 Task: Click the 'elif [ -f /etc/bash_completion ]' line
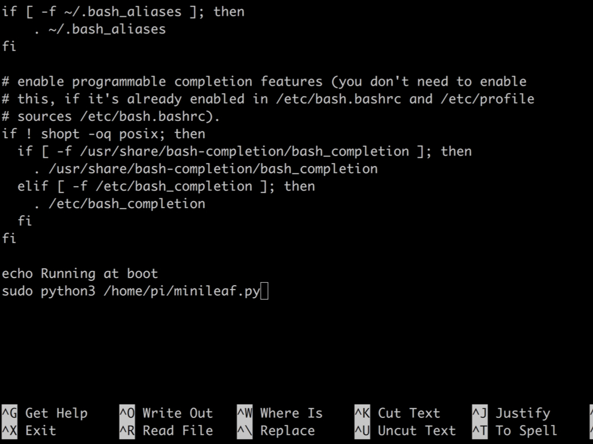click(x=166, y=186)
